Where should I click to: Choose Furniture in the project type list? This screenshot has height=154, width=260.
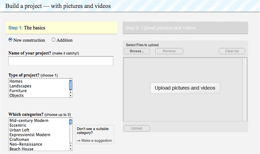[x=39, y=91]
